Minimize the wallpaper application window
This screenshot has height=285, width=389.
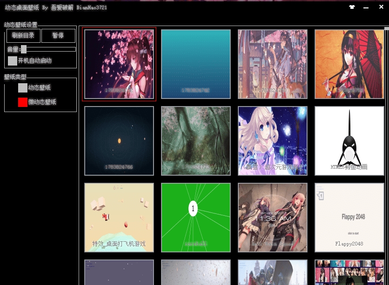tap(366, 8)
